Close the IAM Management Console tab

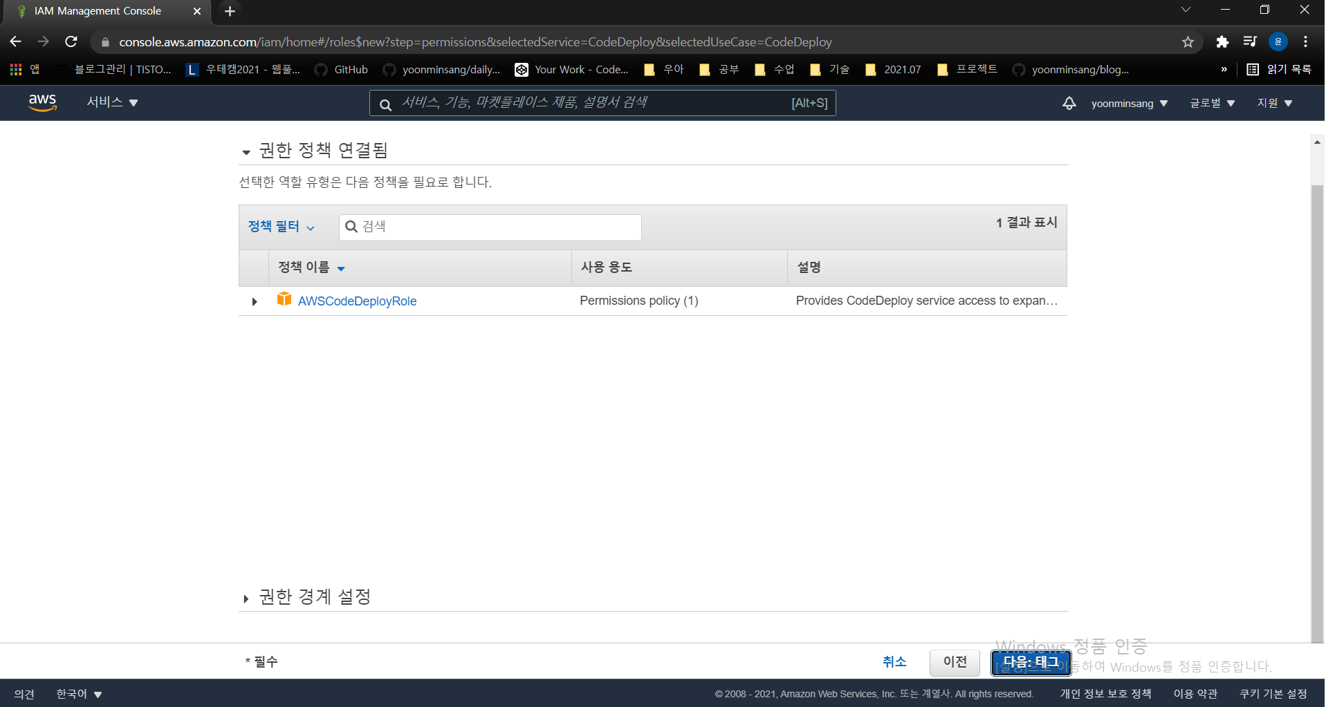tap(197, 11)
